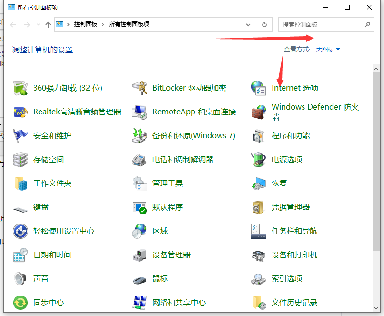Click the scrollbar down arrow
384x316 pixels.
[x=376, y=308]
